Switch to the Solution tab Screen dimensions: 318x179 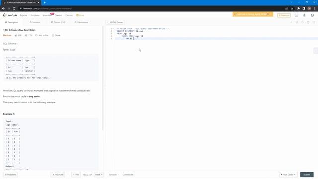[35, 22]
